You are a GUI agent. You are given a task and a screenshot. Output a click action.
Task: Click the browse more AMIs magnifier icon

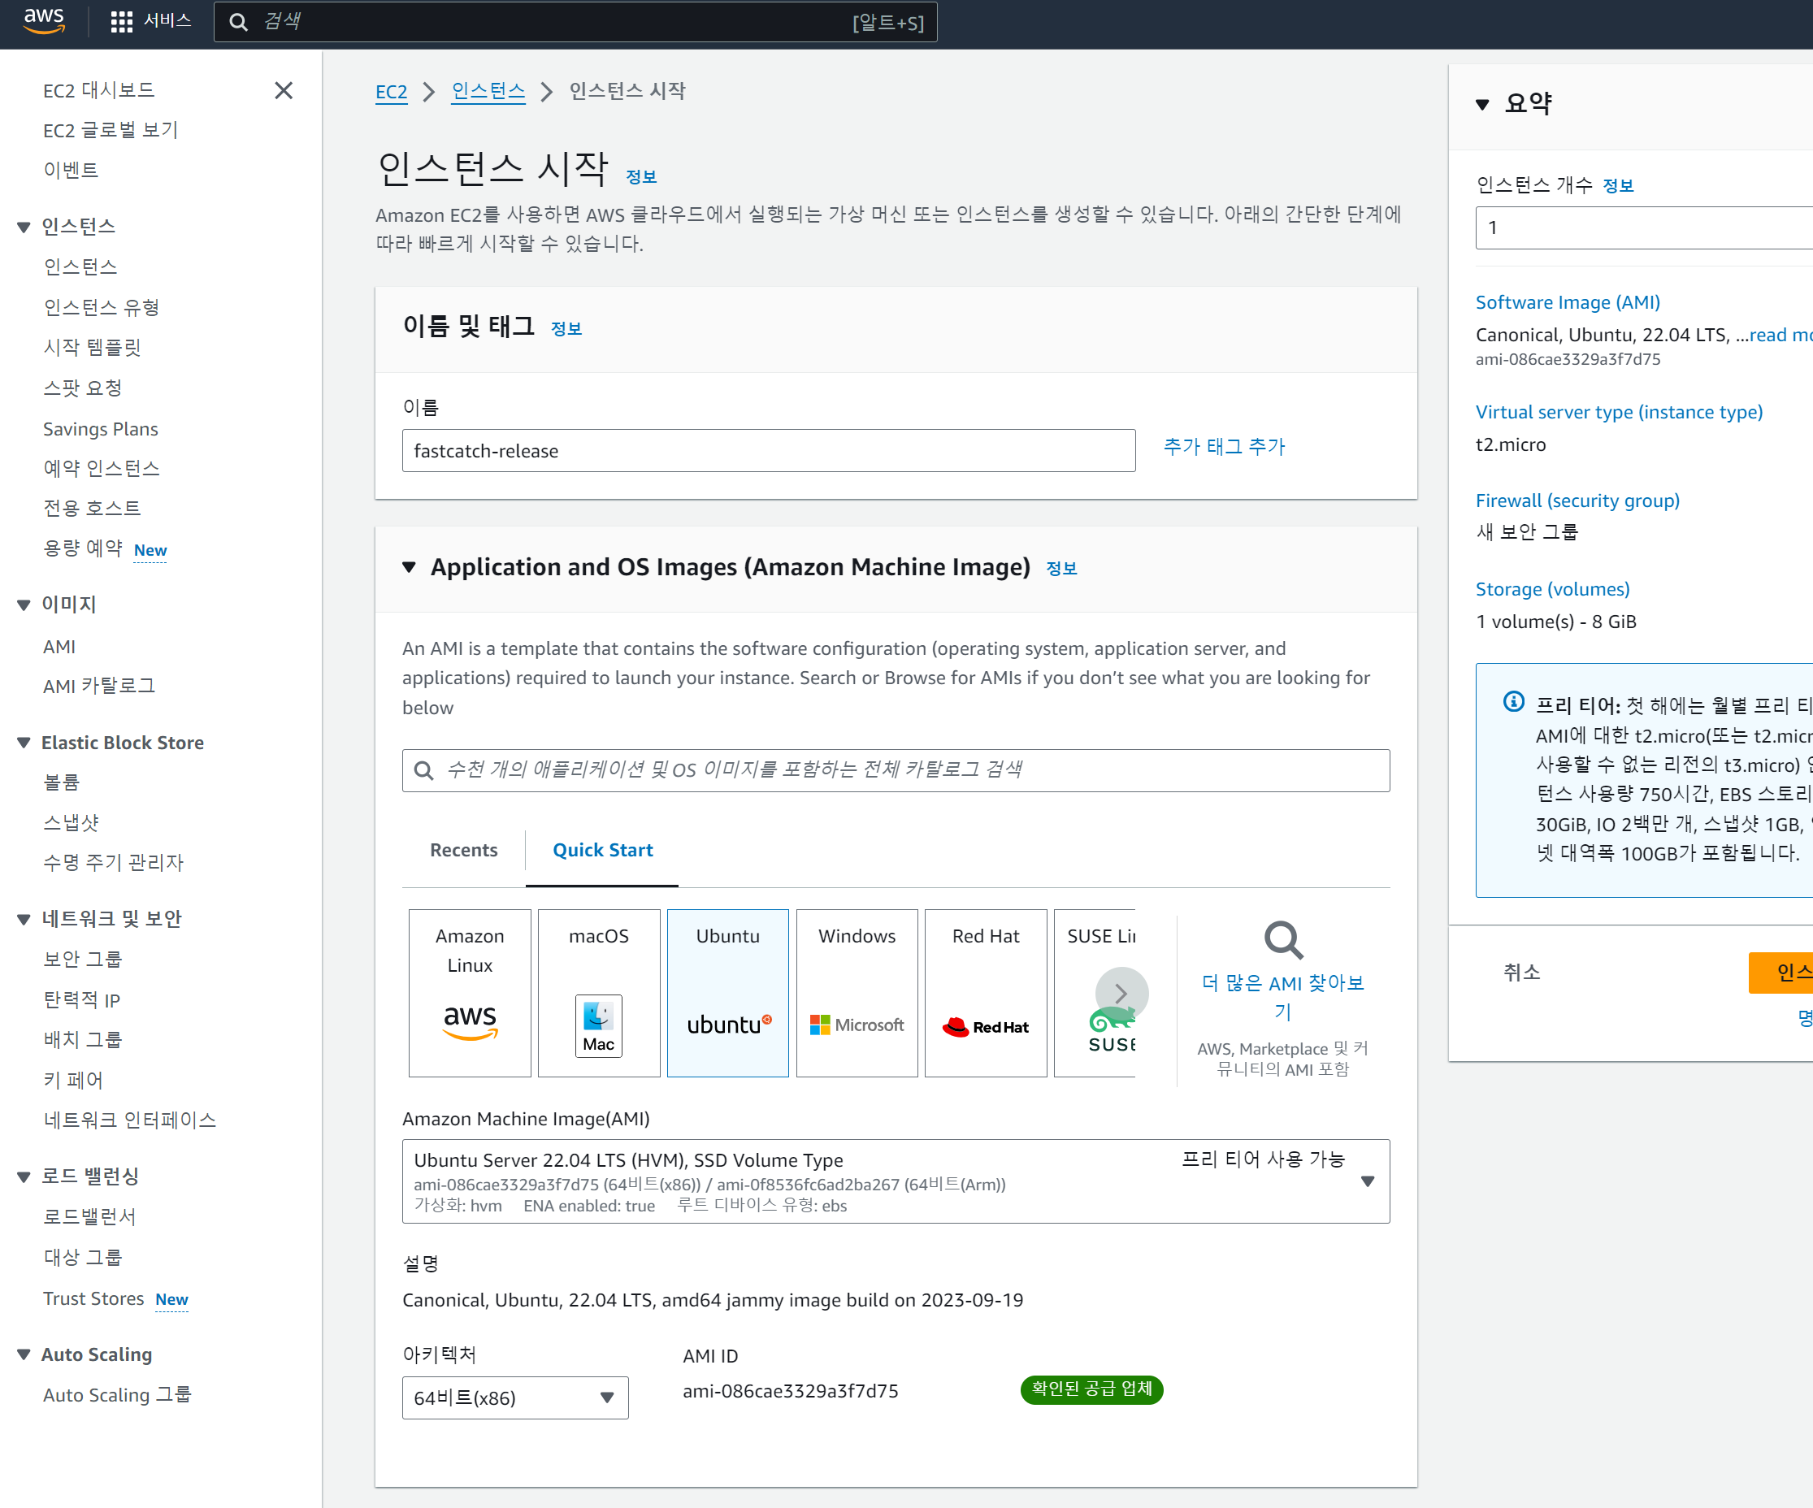1283,940
